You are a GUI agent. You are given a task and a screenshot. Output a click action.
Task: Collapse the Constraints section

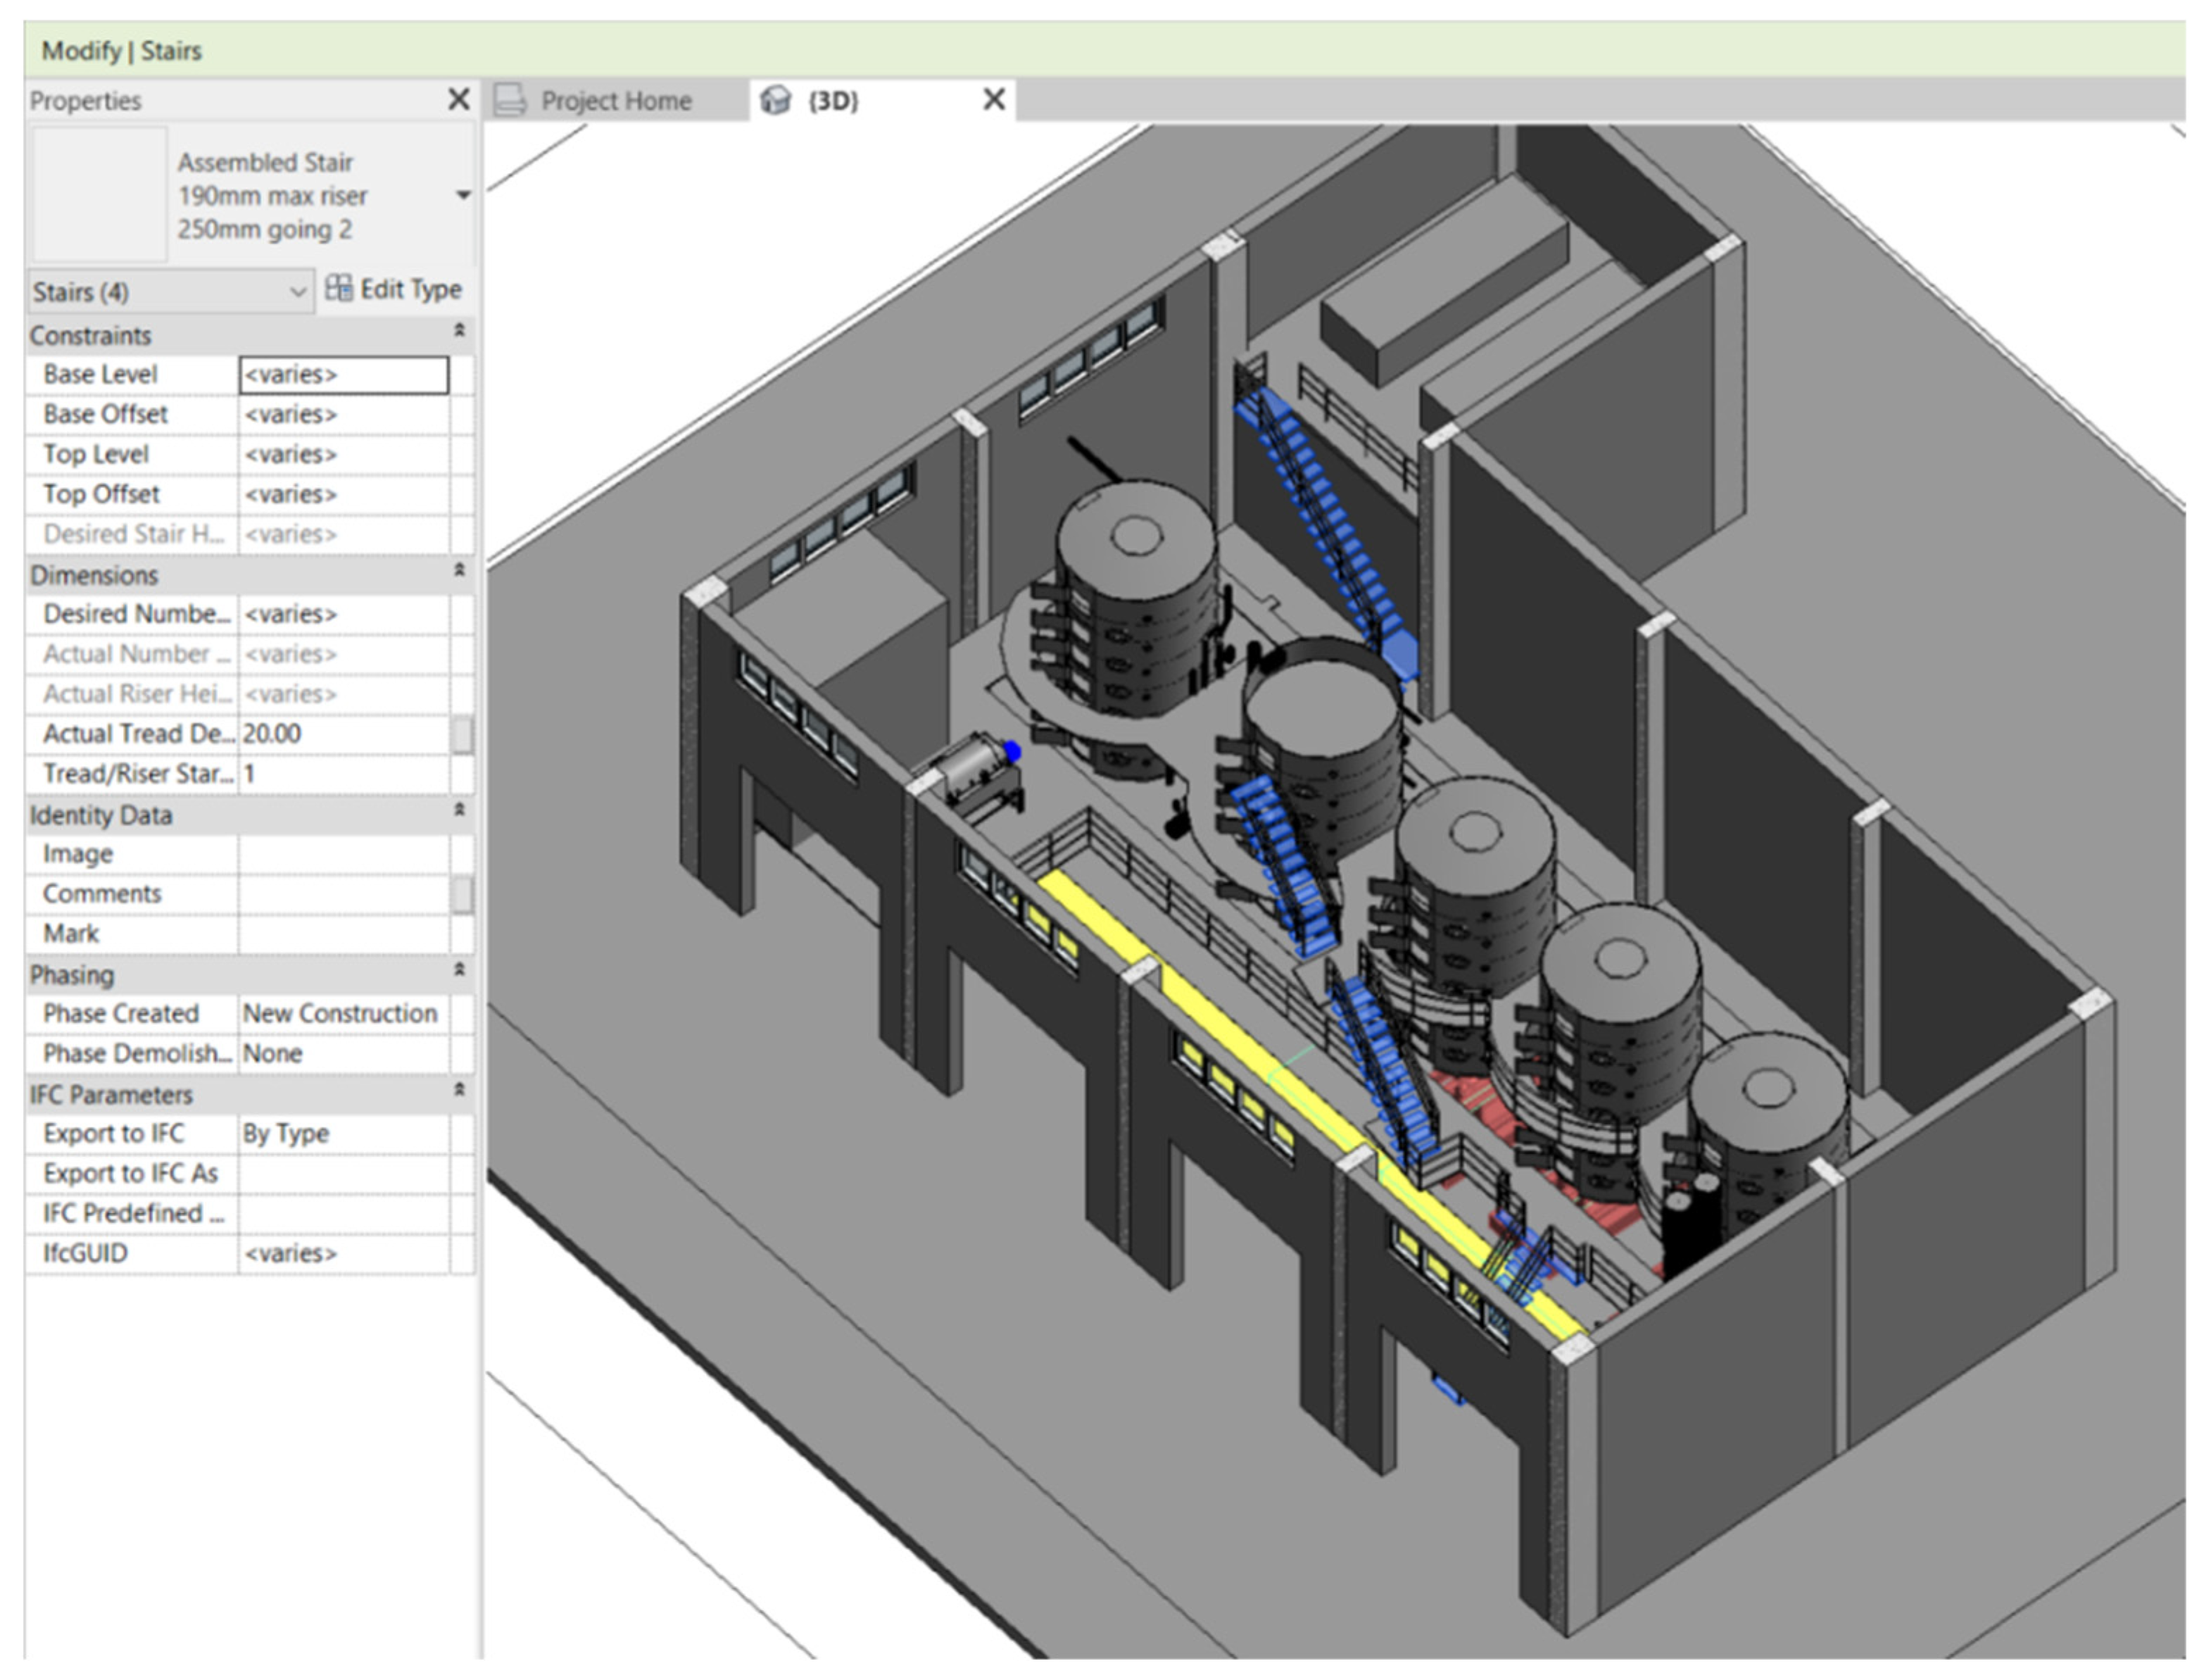(x=459, y=331)
